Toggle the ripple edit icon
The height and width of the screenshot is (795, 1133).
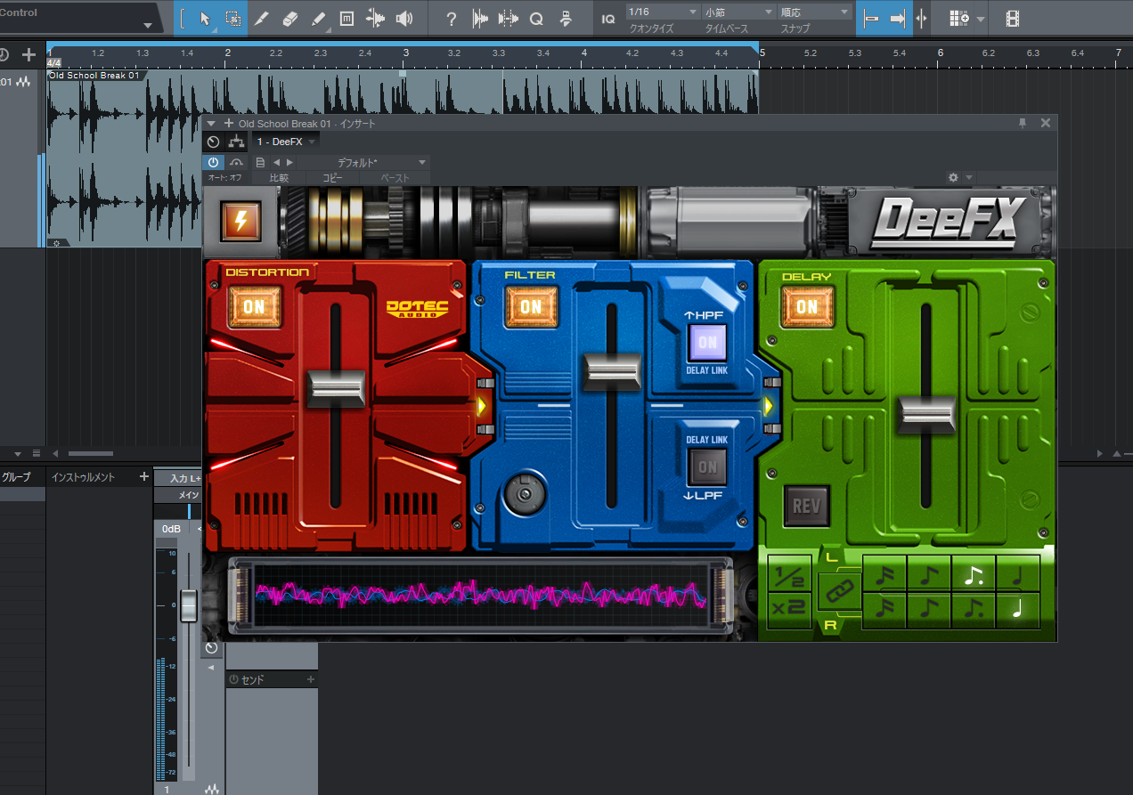921,18
